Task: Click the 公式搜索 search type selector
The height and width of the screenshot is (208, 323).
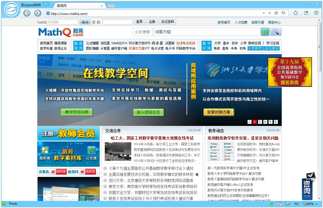Action: click(142, 32)
